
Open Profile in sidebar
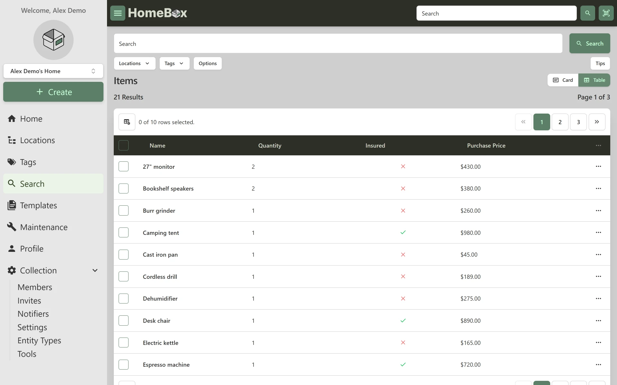(53, 249)
